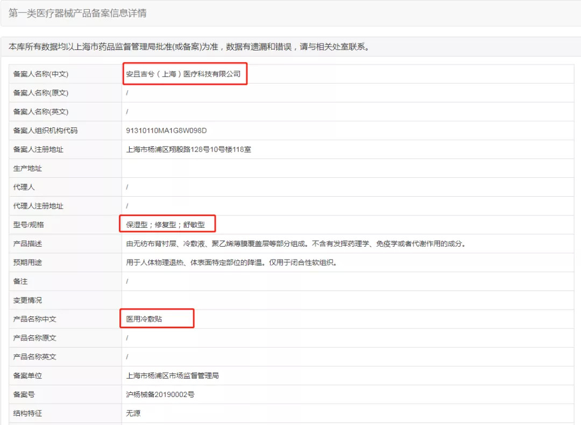Screen dimensions: 581x425
Task: Click the label 产品名称中文
Action: tap(34, 319)
